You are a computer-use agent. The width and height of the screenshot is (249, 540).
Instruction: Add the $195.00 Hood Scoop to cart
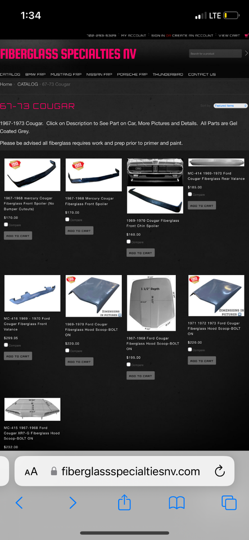click(x=141, y=376)
